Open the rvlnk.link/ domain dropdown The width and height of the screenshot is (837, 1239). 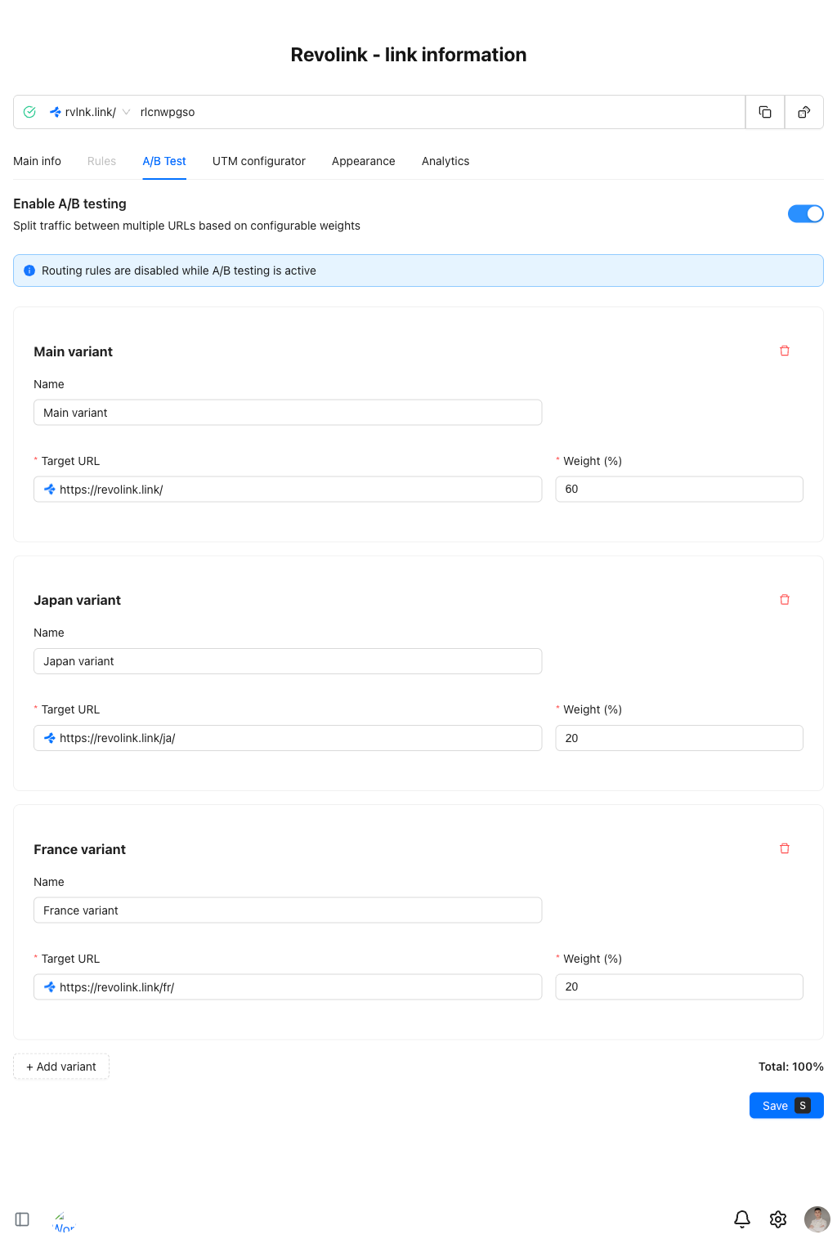[x=90, y=112]
